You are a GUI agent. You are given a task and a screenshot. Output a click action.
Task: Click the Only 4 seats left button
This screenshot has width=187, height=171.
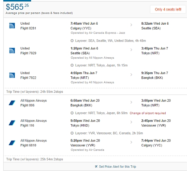pyautogui.click(x=168, y=9)
